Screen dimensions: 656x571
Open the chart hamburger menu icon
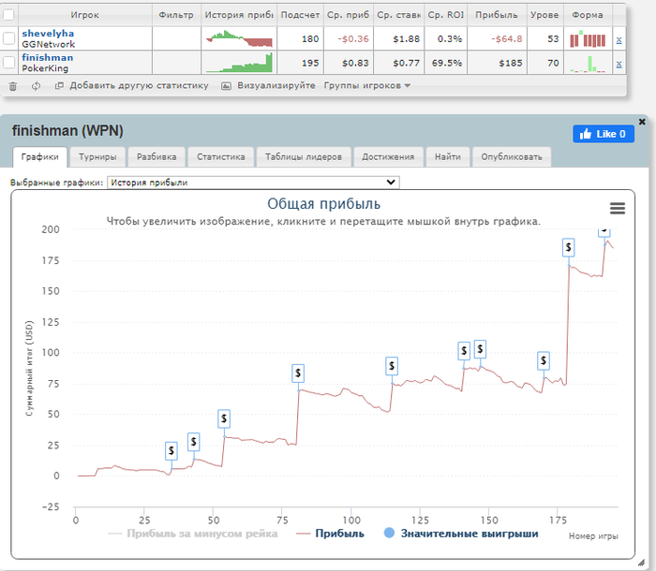click(618, 208)
